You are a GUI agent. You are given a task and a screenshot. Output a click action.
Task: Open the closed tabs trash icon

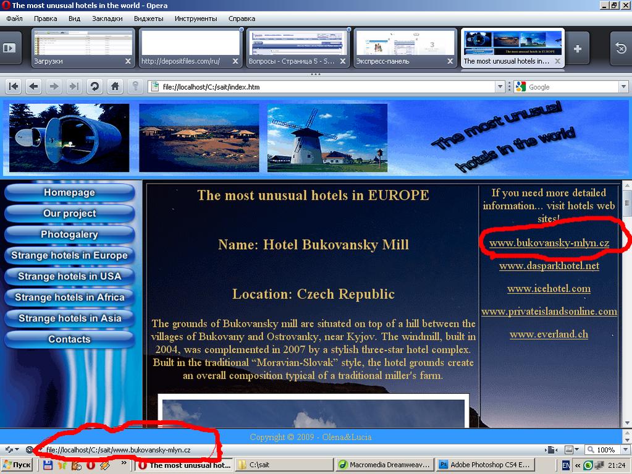click(x=620, y=48)
